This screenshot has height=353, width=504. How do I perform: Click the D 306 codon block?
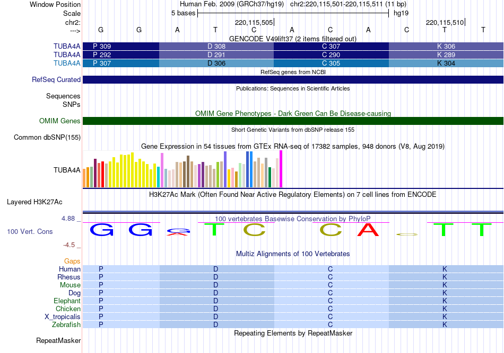pyautogui.click(x=216, y=63)
